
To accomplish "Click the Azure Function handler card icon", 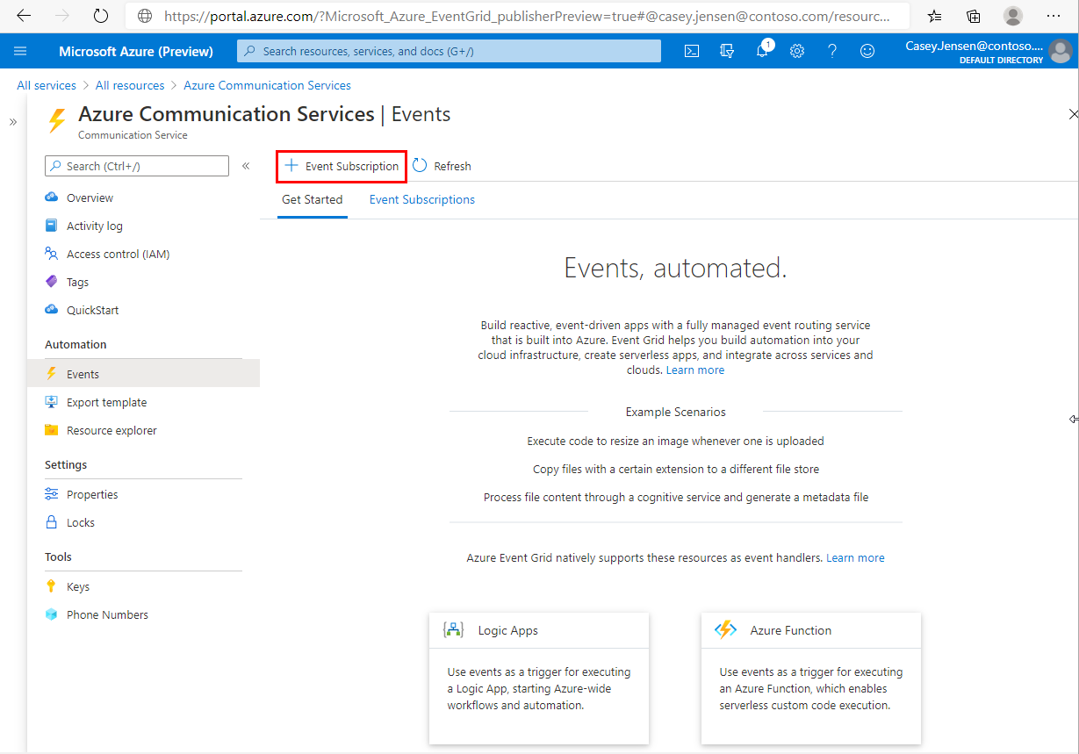I will (726, 629).
